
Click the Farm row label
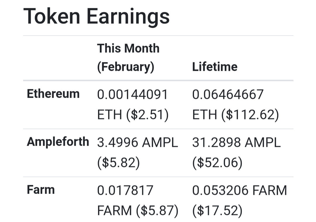[x=41, y=190]
